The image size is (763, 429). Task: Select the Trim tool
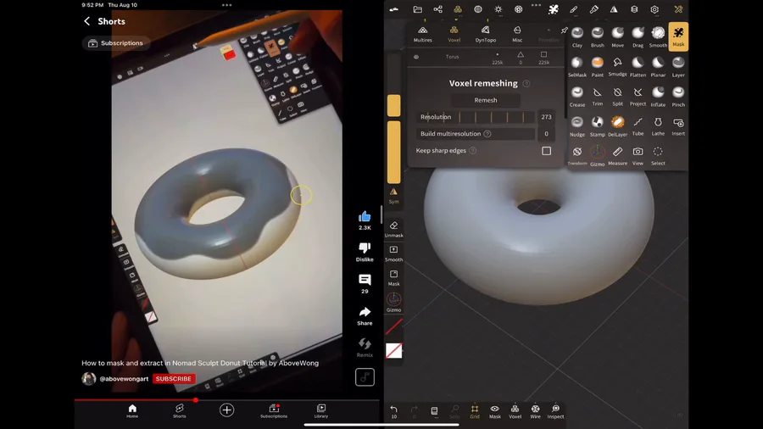(x=597, y=97)
